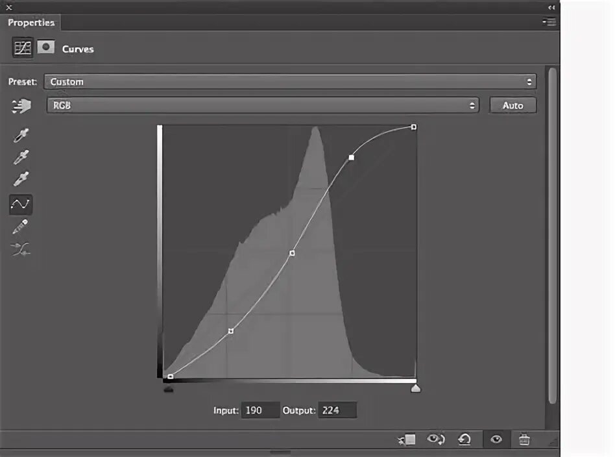
Task: Click the white point input slider
Action: pyautogui.click(x=415, y=388)
